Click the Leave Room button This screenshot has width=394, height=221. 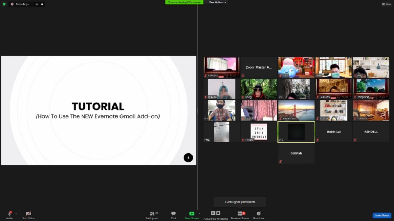point(382,215)
